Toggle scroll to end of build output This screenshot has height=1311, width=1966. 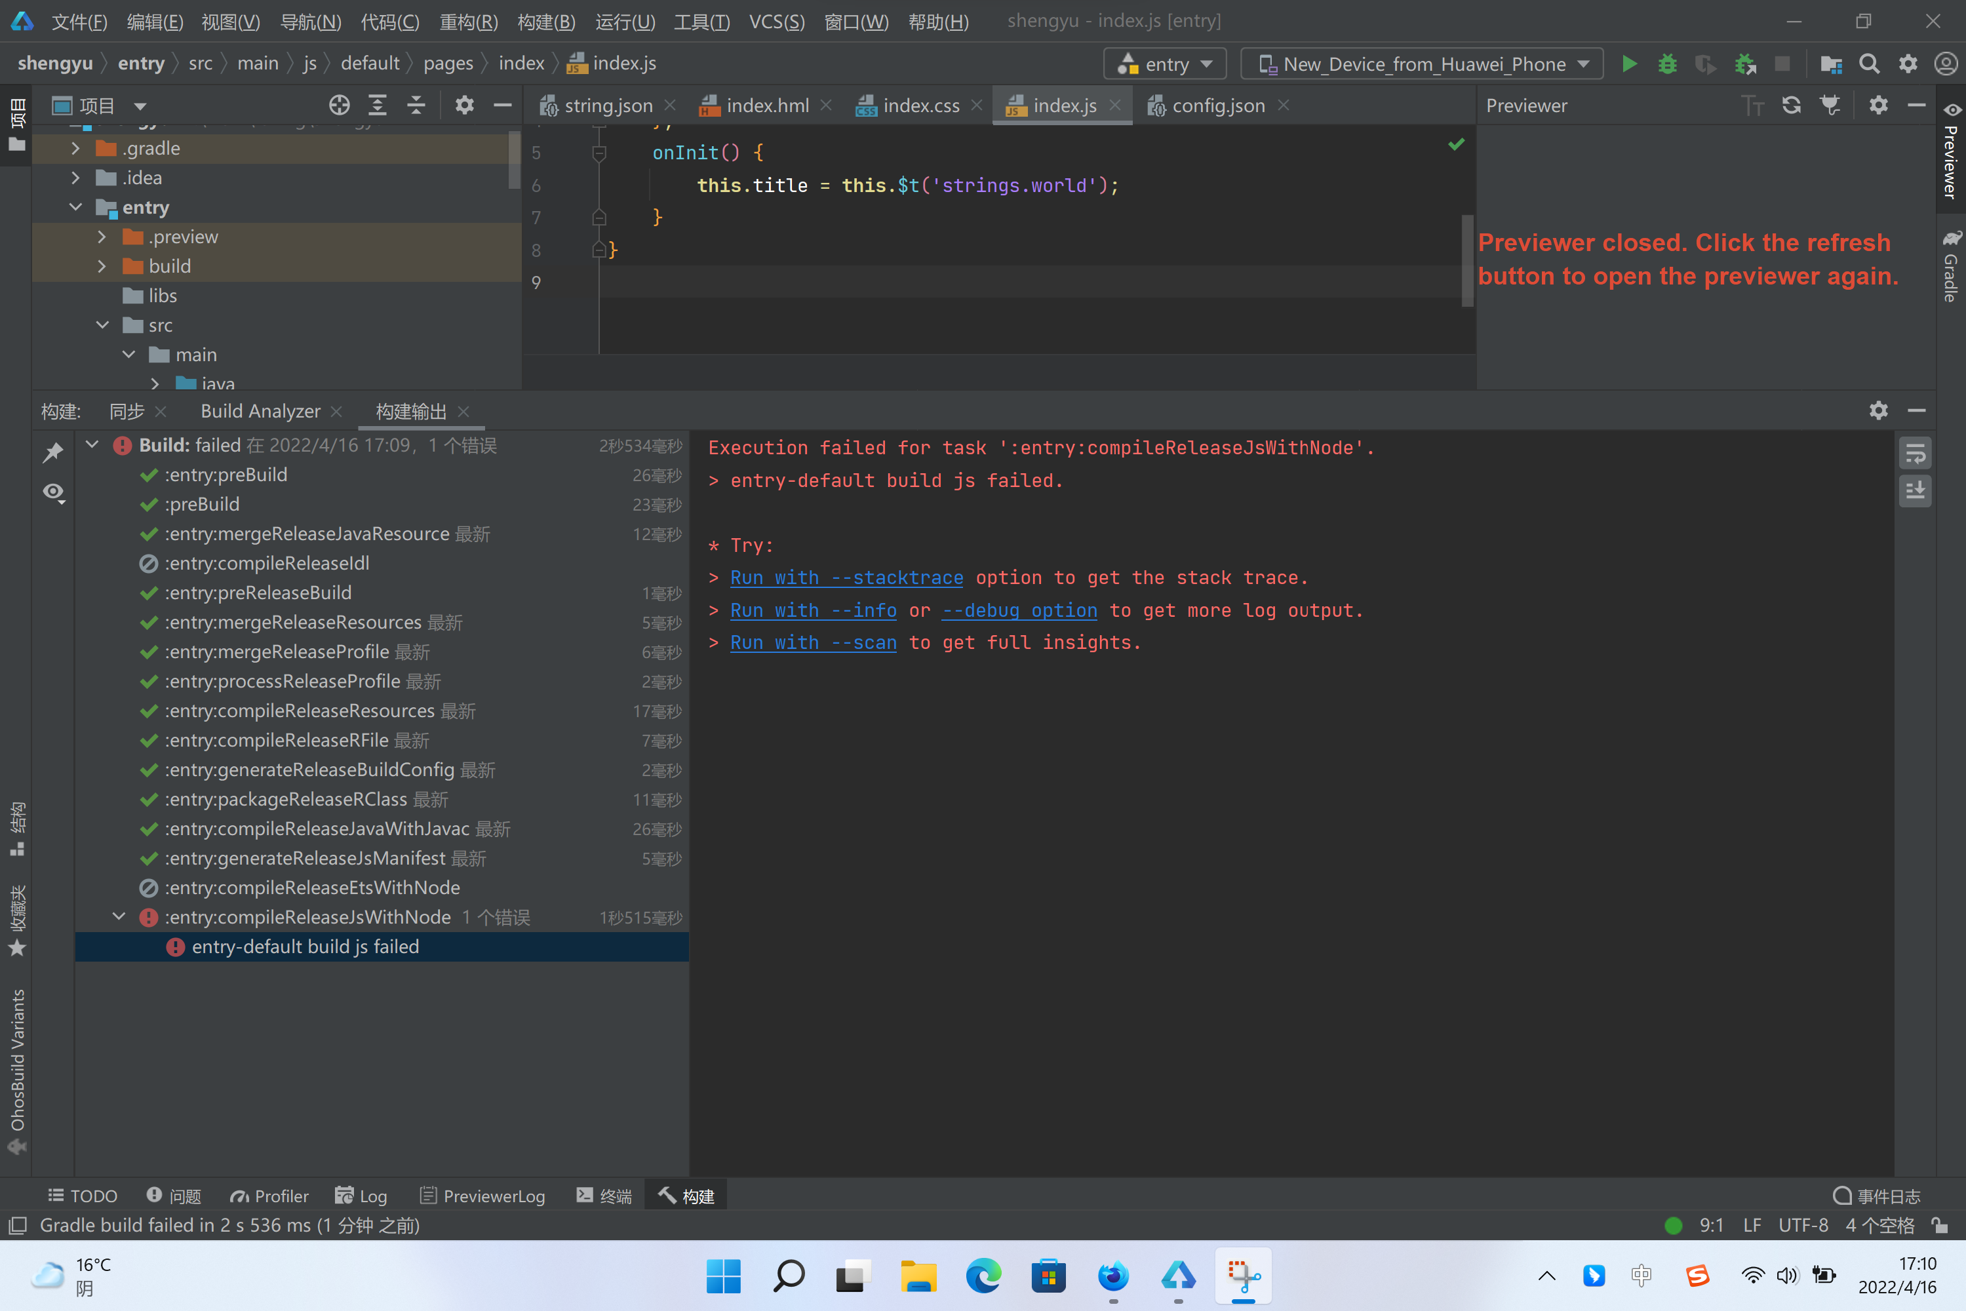[x=1916, y=491]
